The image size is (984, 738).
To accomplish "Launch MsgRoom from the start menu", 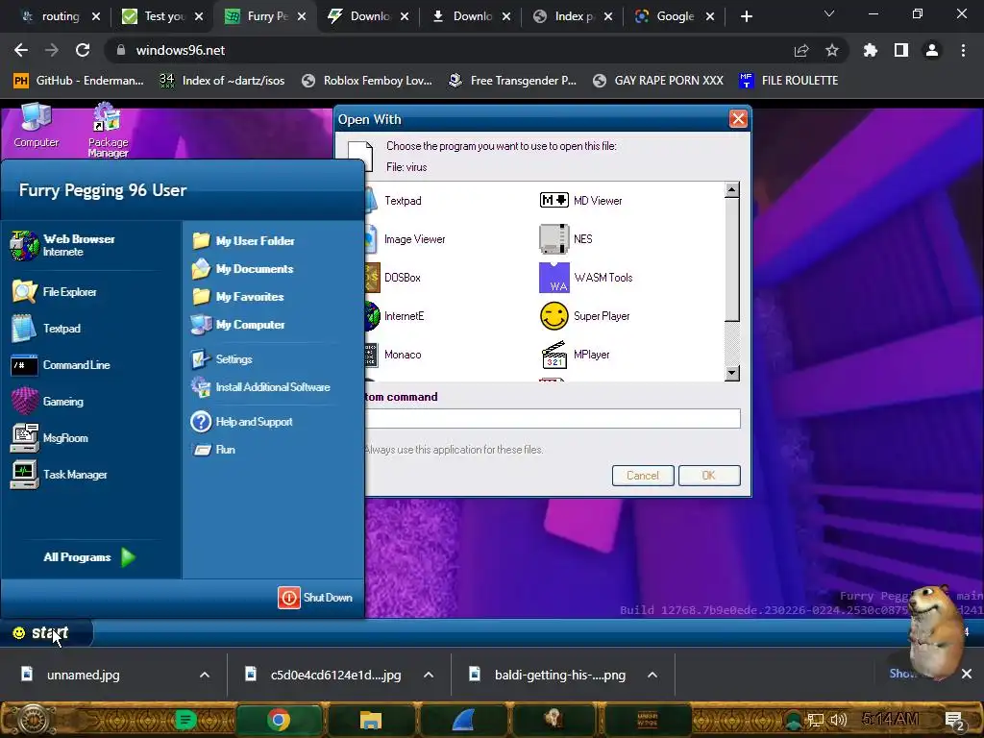I will 50,438.
